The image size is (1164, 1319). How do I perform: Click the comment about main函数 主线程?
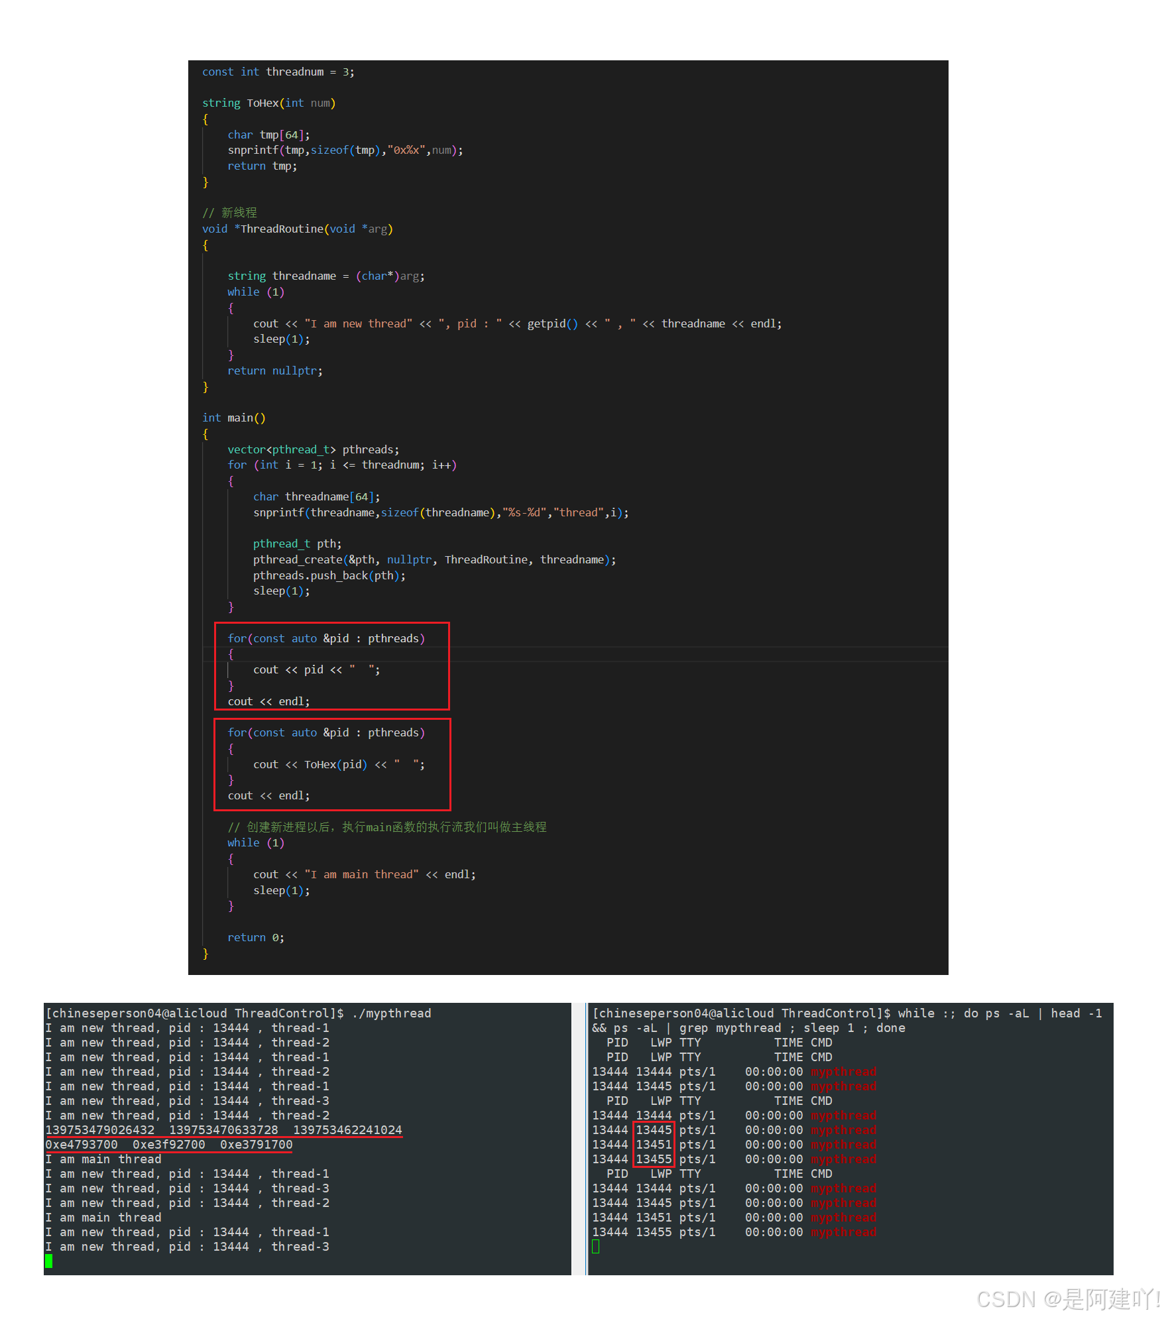(x=387, y=827)
